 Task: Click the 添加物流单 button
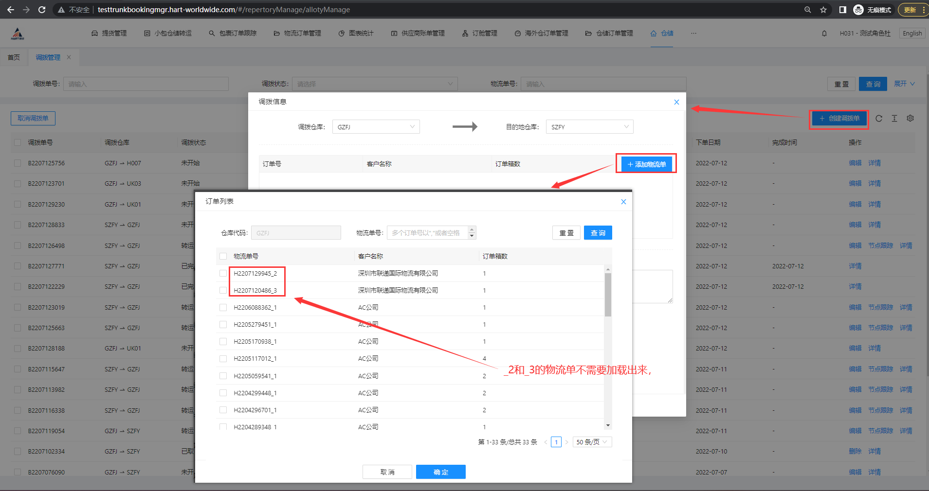tap(646, 164)
